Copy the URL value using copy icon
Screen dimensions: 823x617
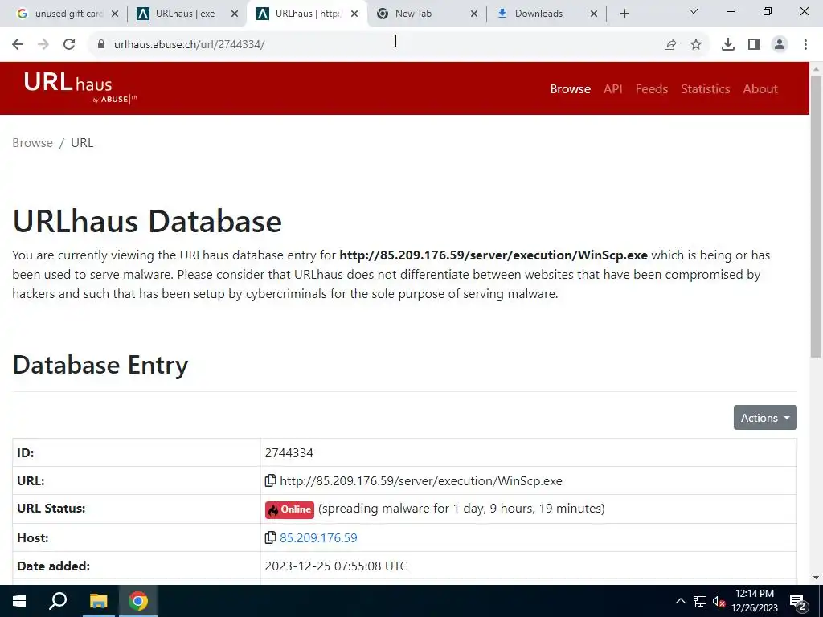pyautogui.click(x=270, y=480)
